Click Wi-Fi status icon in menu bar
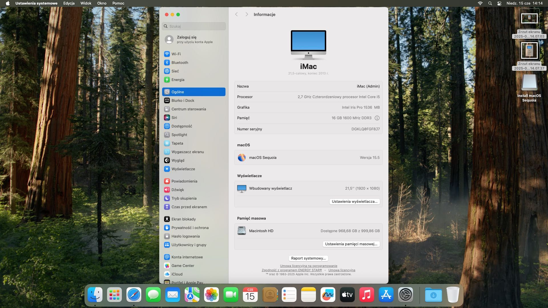Viewport: 548px width, 308px height. click(x=480, y=3)
